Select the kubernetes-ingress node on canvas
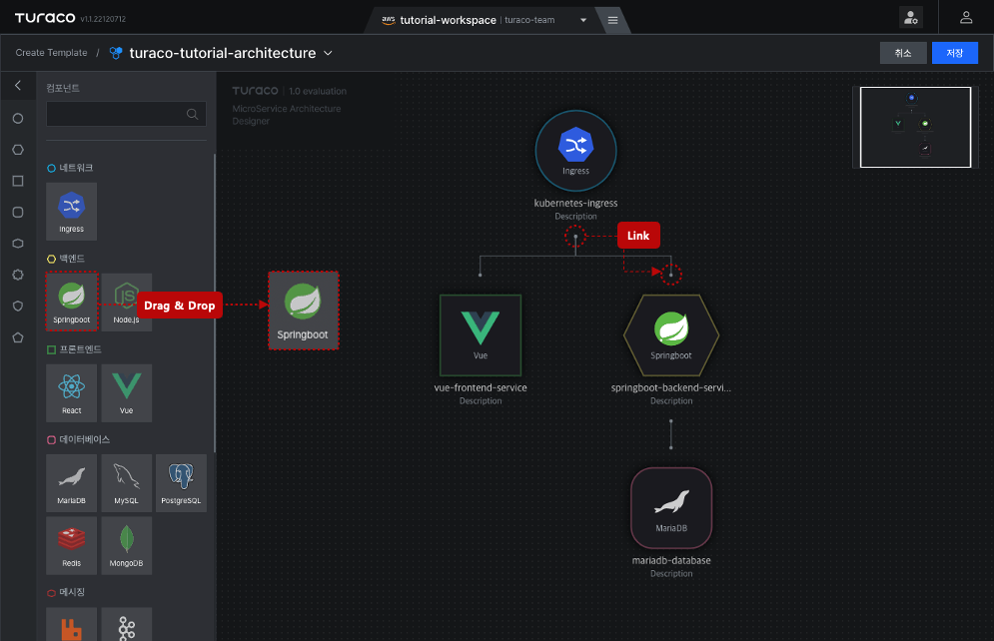Viewport: 994px width, 641px height. (x=575, y=151)
